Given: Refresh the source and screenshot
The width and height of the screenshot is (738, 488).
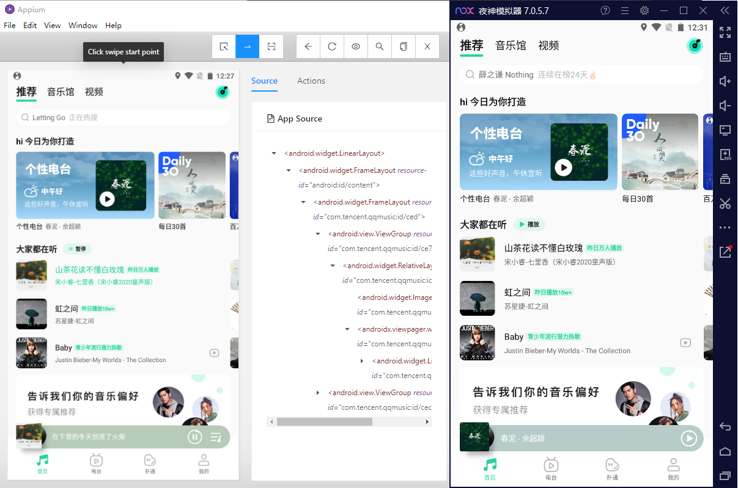Looking at the screenshot, I should pyautogui.click(x=332, y=46).
